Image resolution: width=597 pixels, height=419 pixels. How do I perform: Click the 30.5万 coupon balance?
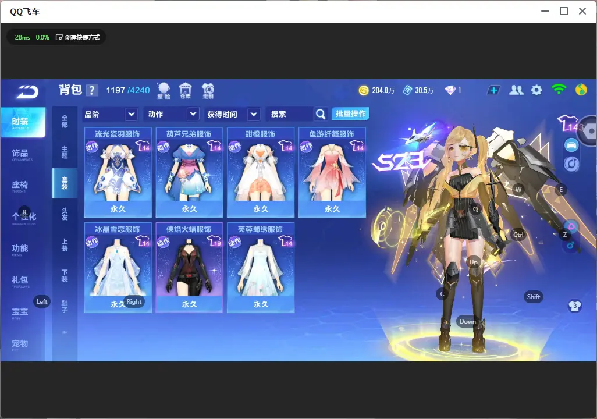click(424, 91)
